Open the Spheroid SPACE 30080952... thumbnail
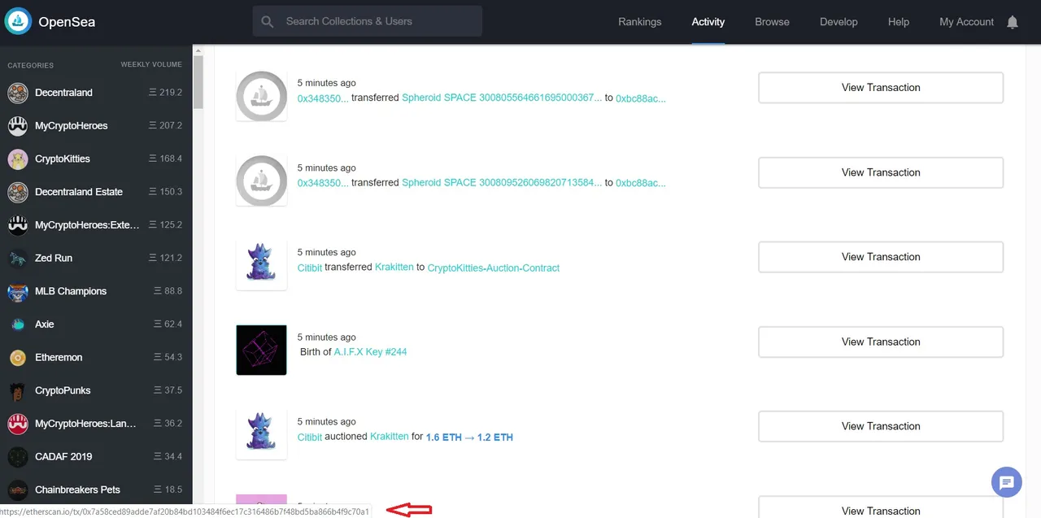This screenshot has height=518, width=1041. [x=261, y=181]
